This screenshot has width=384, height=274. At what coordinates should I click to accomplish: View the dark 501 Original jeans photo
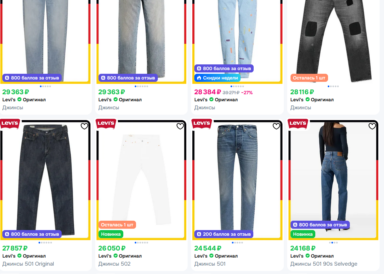pos(46,180)
